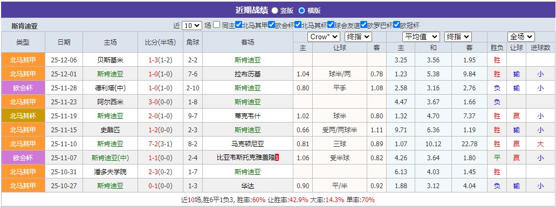Uncheck the 北马其杯 filter checkbox
This screenshot has height=207, width=556.
pos(298,25)
